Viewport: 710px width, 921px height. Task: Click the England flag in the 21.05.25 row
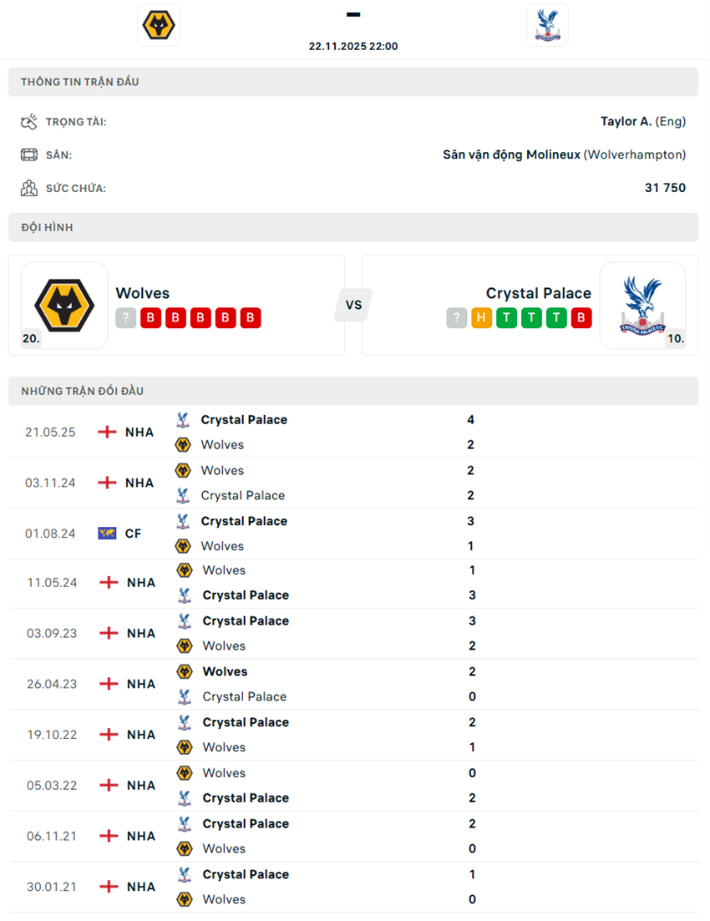point(107,432)
